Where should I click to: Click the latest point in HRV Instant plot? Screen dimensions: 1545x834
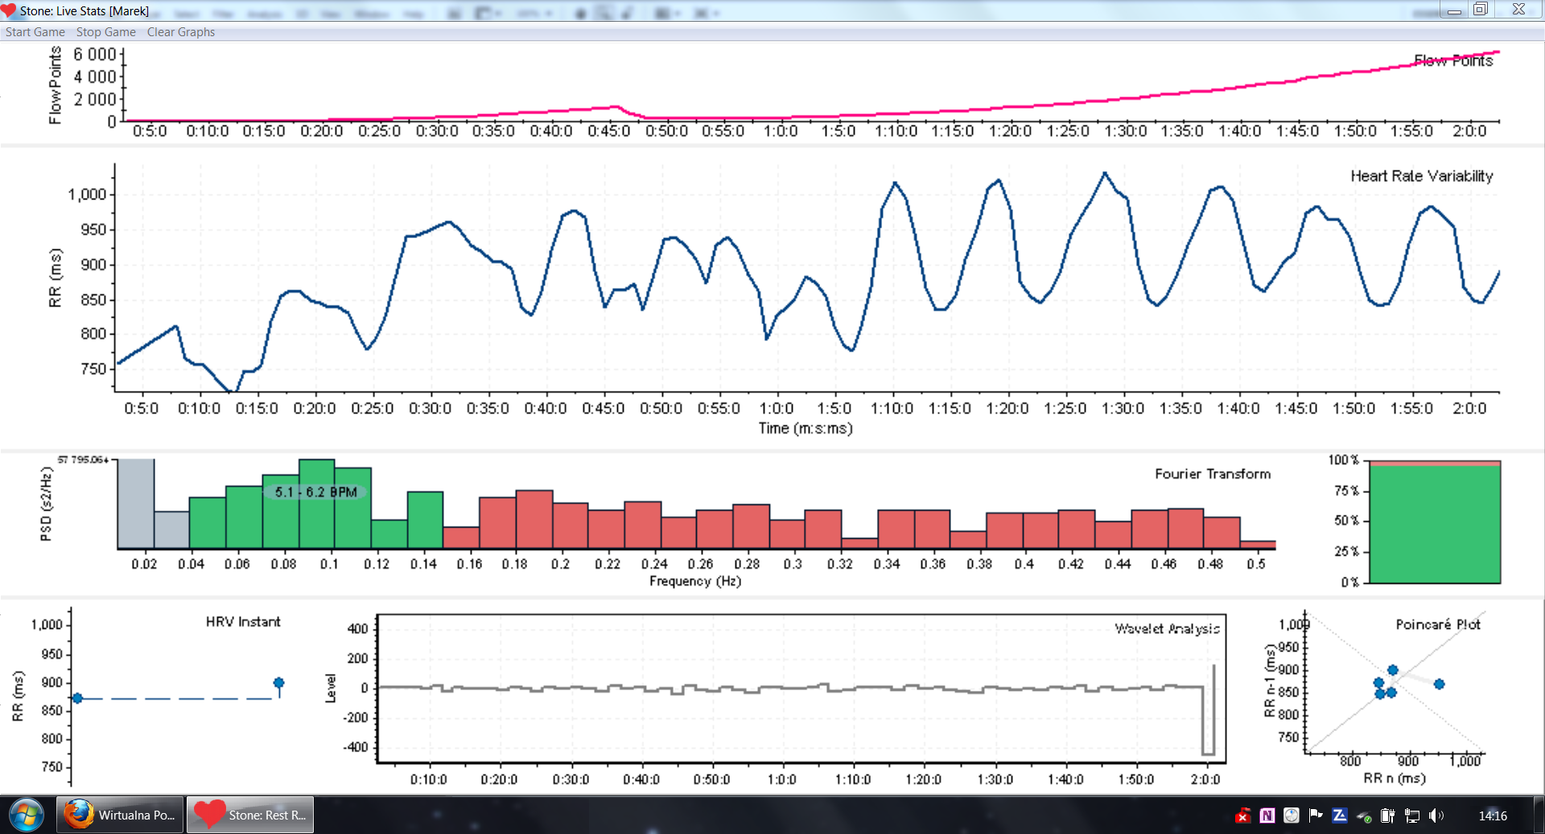coord(279,684)
